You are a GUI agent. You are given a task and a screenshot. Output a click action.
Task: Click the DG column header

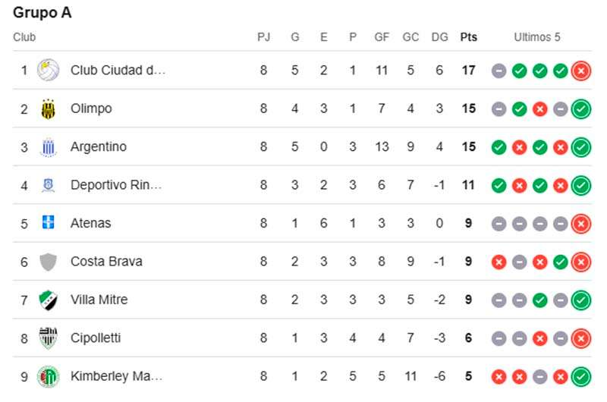click(x=440, y=37)
